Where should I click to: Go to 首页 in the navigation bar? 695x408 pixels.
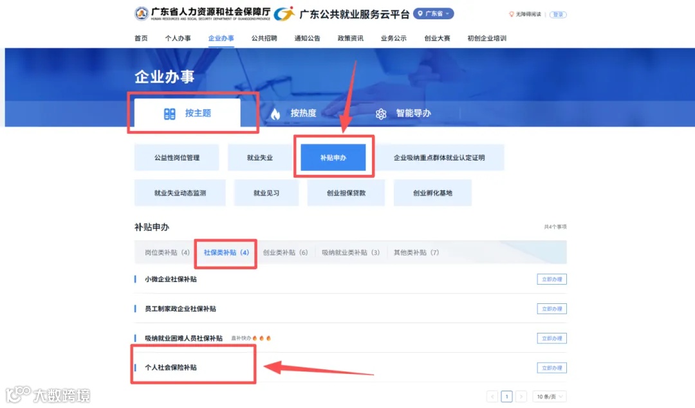(141, 38)
